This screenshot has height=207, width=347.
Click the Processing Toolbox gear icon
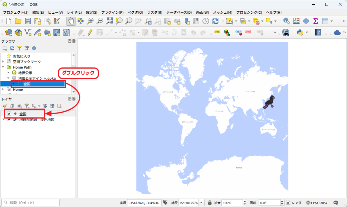click(x=306, y=21)
